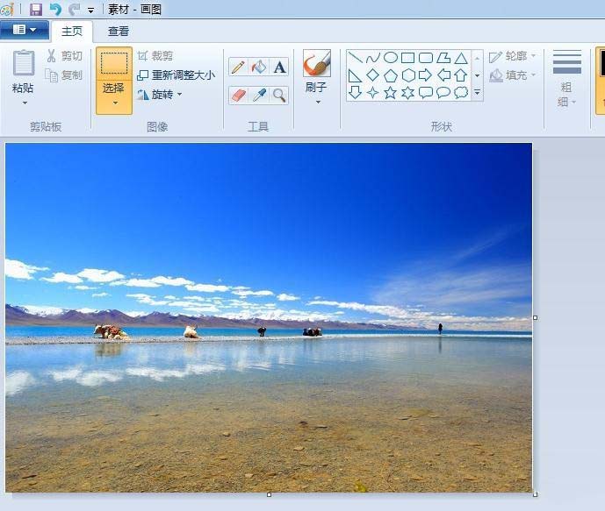Select the Color picker eyedropper tool
605x511 pixels.
coord(259,96)
